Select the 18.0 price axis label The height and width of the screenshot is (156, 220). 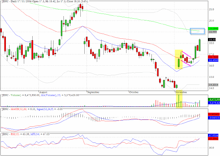[x=211, y=43]
